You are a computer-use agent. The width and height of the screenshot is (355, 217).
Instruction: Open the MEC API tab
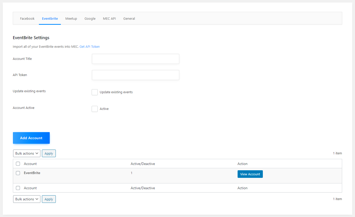[x=109, y=18]
